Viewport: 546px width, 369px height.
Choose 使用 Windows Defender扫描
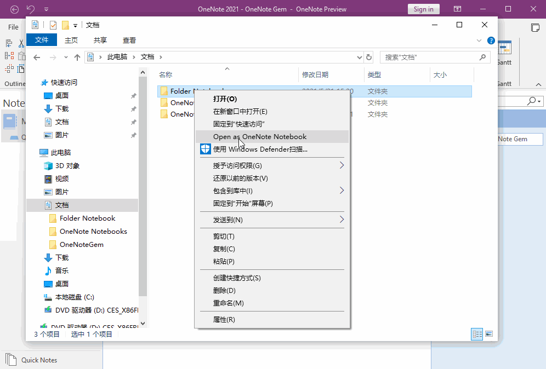tap(272, 149)
